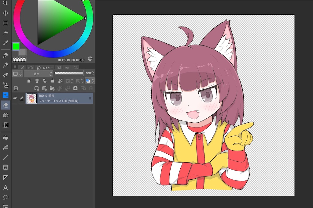Select the Eyedropper tool
Viewport: 313px width, 208px height.
6,43
